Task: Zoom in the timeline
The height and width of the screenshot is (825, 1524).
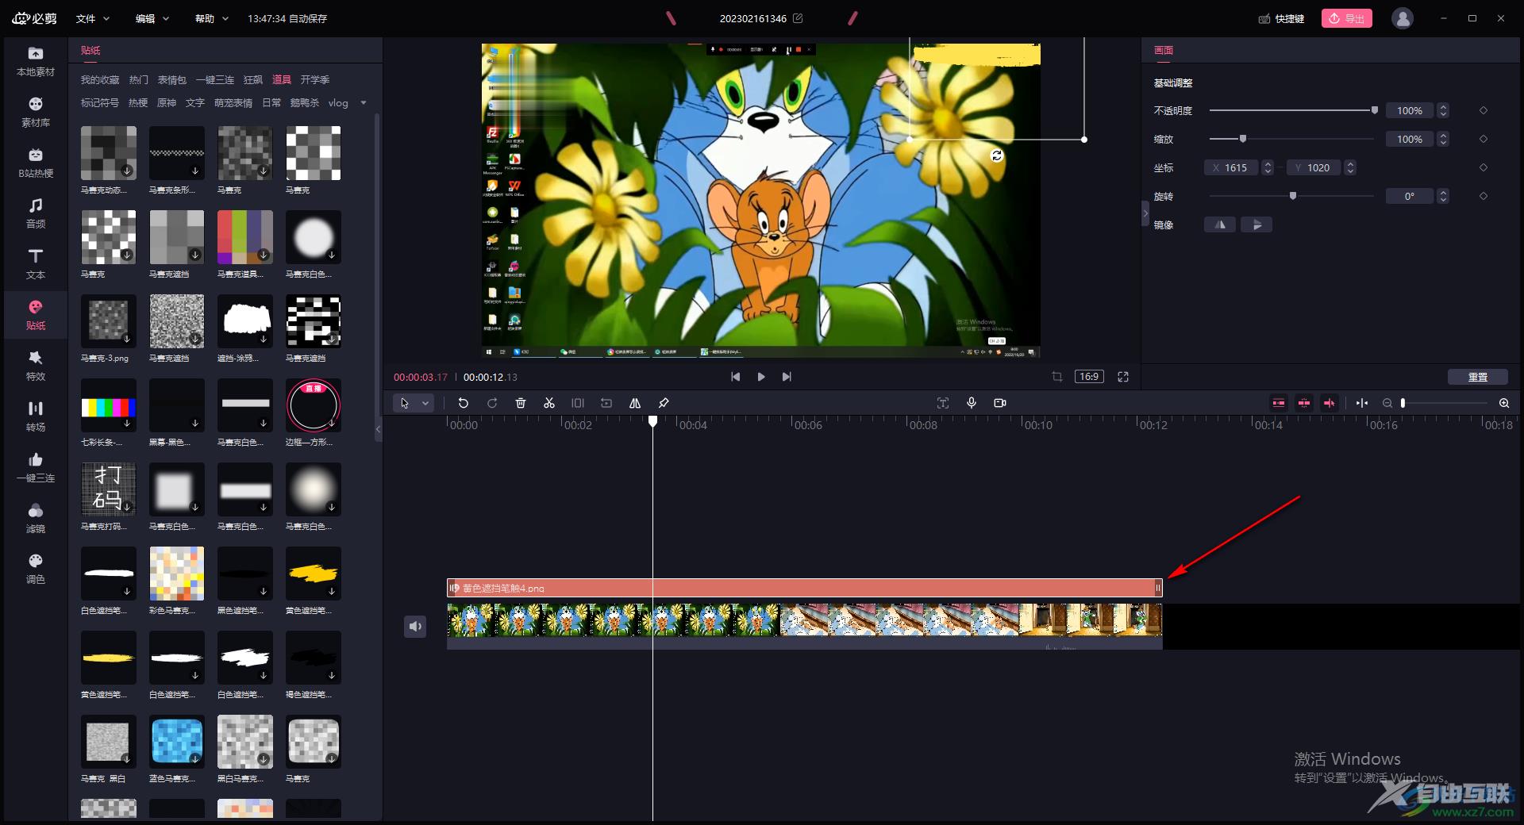Action: coord(1504,403)
